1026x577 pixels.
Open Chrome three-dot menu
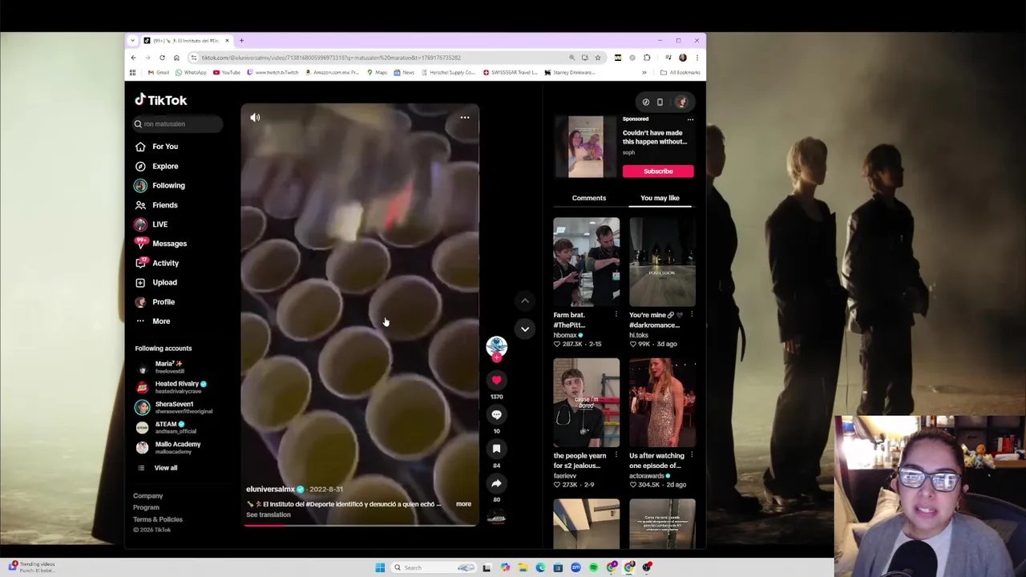[697, 58]
